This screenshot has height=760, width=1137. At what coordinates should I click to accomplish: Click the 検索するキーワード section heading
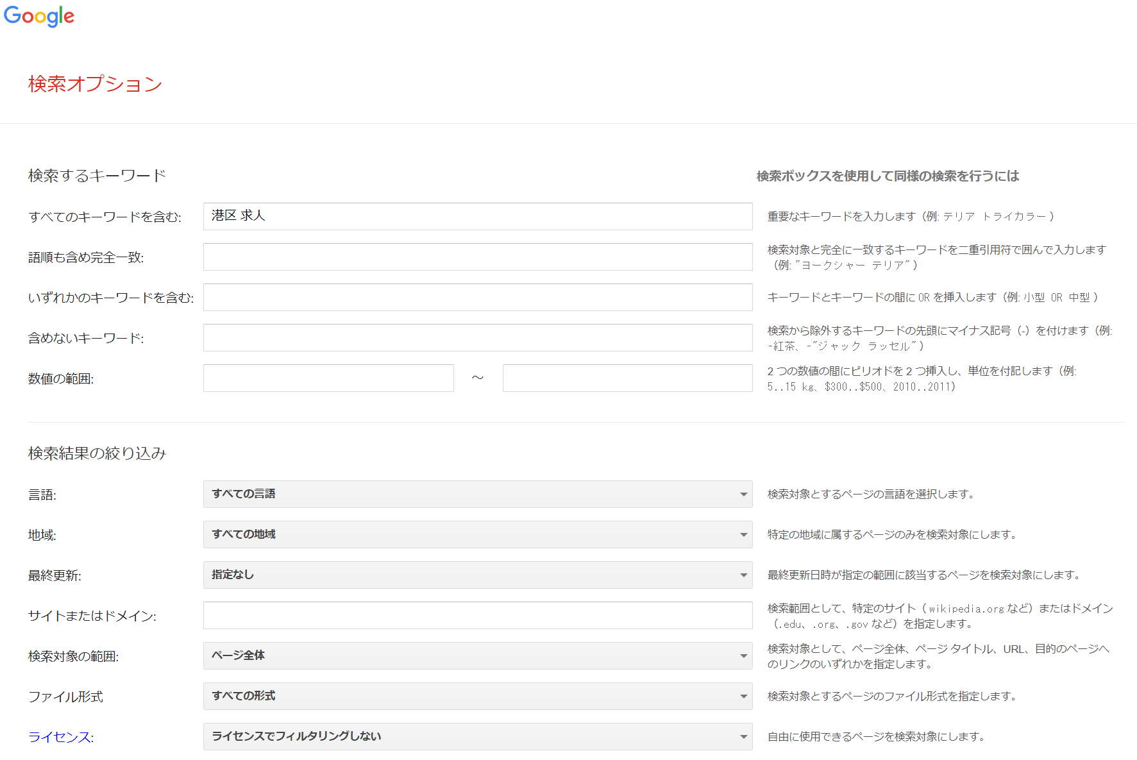[97, 176]
